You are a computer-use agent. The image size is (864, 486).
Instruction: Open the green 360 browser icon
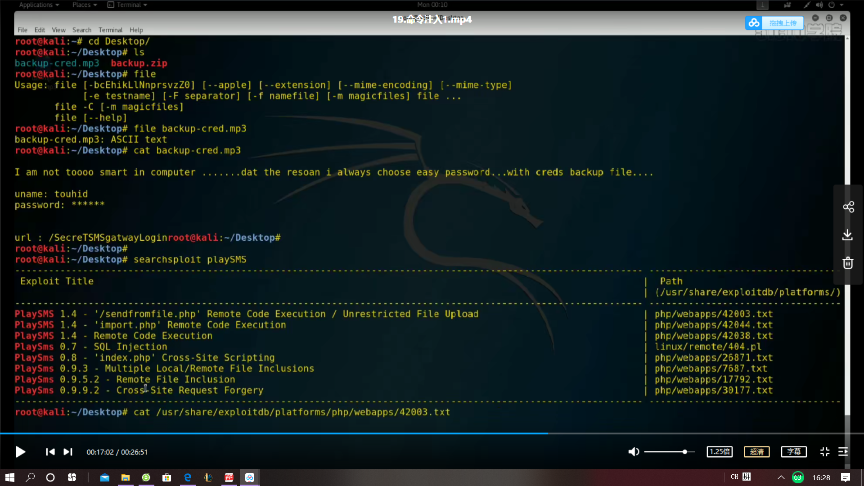[x=146, y=477]
